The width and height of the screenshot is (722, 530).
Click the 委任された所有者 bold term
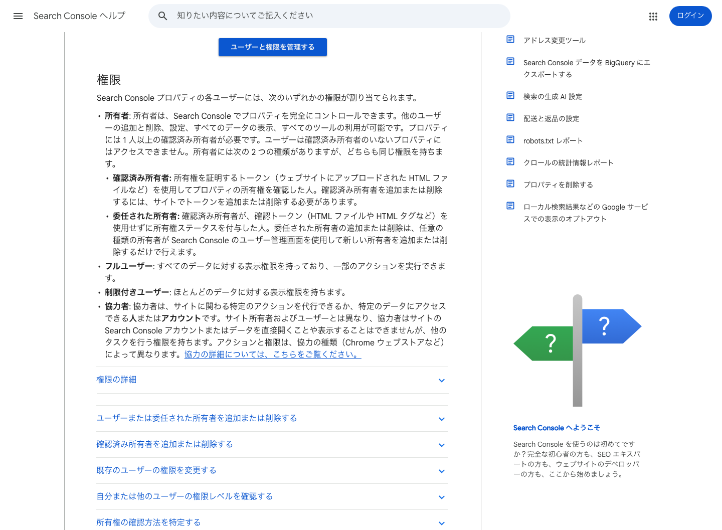[145, 216]
